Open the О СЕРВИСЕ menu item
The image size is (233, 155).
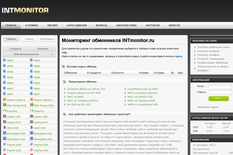click(32, 25)
